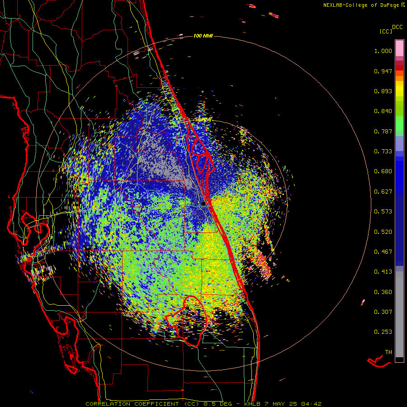Click the Correlation Coefficient caption at bottom
407x407 pixels.
pos(203,404)
